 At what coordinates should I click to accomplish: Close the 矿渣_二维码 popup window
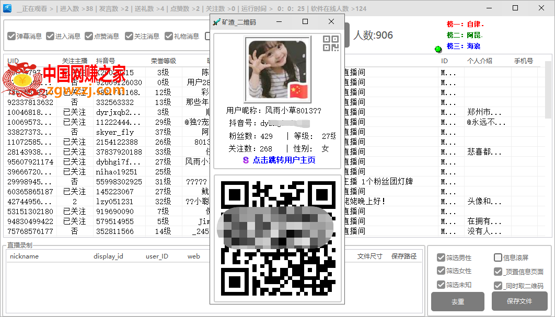tap(331, 21)
